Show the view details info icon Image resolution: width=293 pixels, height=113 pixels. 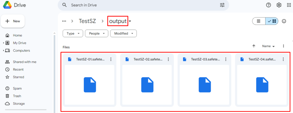(284, 21)
